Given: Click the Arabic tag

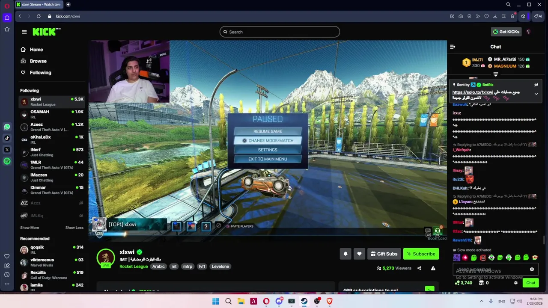Looking at the screenshot, I should [x=158, y=267].
